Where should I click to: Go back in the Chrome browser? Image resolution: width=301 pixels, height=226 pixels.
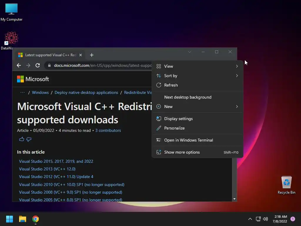pyautogui.click(x=19, y=65)
